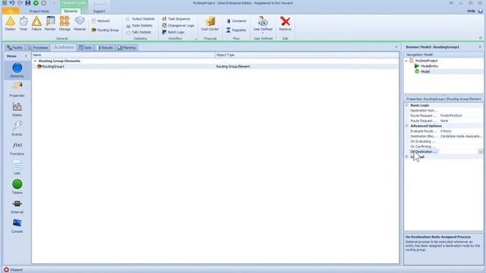The width and height of the screenshot is (486, 273).
Task: Add a Failure element
Action: [x=36, y=24]
